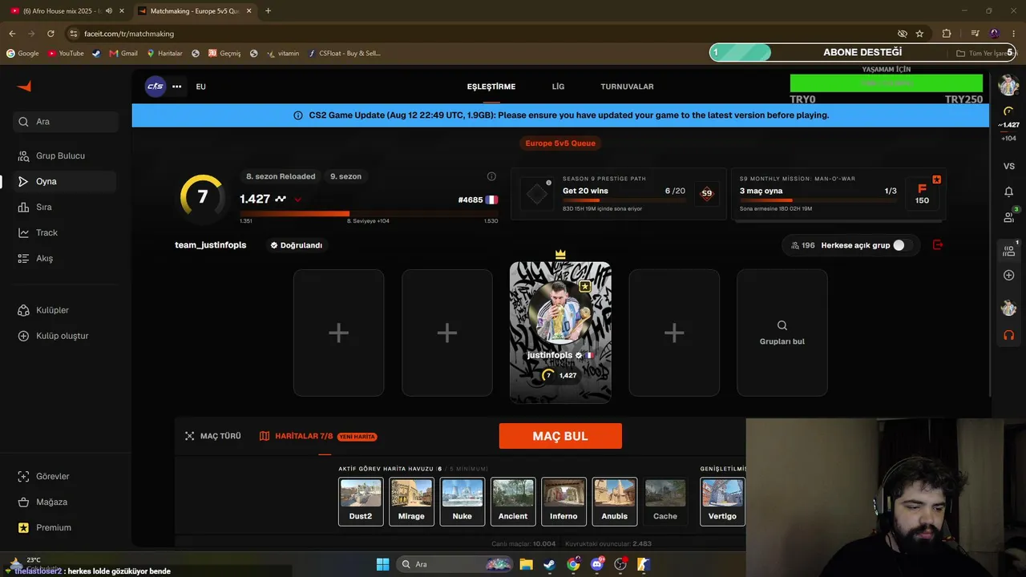
Task: Click the FACEIT logo in the sidebar
Action: point(24,87)
